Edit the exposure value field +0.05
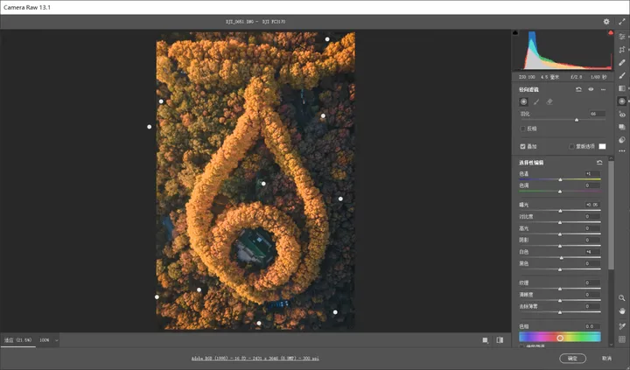This screenshot has height=370, width=630. 591,205
